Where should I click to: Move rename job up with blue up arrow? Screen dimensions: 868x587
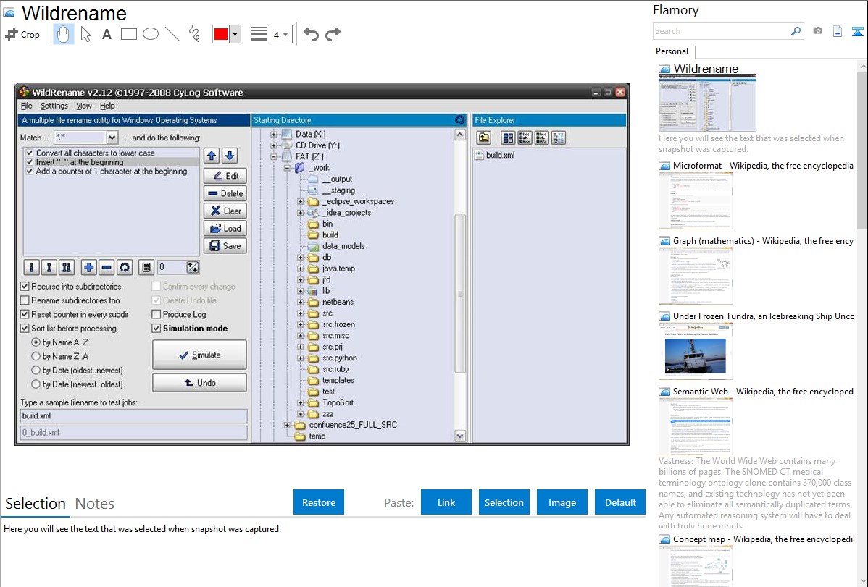pyautogui.click(x=212, y=156)
